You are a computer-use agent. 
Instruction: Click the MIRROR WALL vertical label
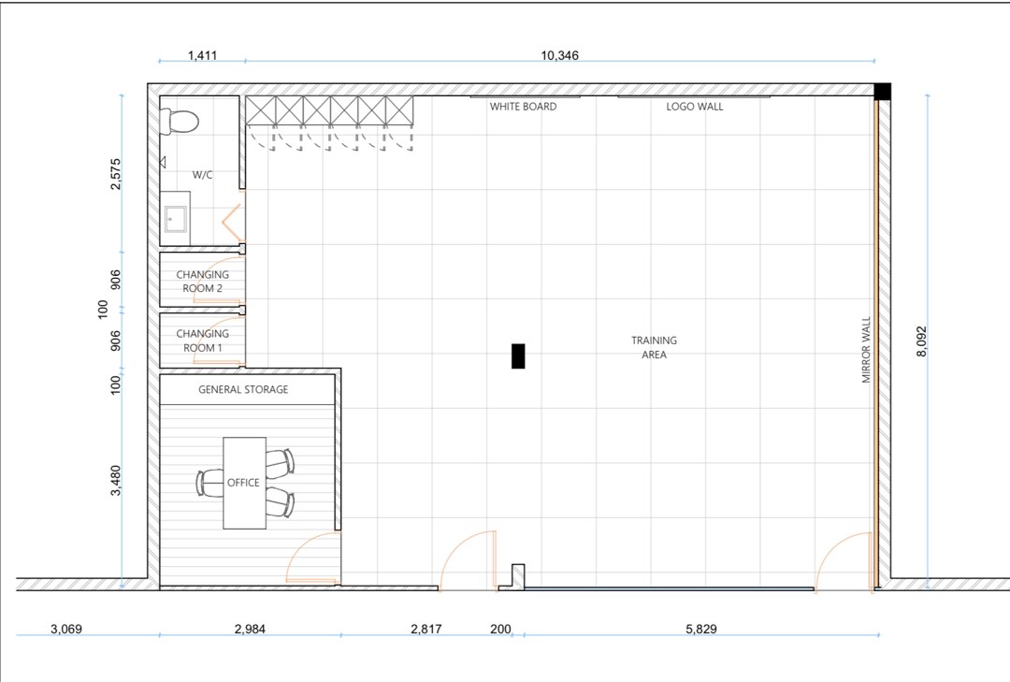point(866,349)
